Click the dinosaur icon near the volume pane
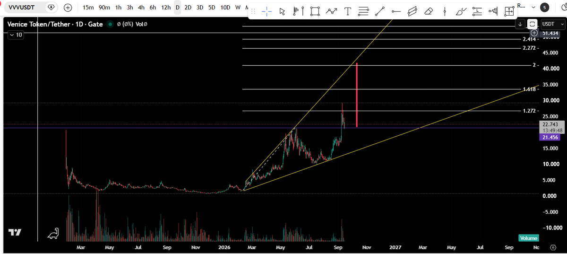The image size is (567, 254). pos(52,233)
